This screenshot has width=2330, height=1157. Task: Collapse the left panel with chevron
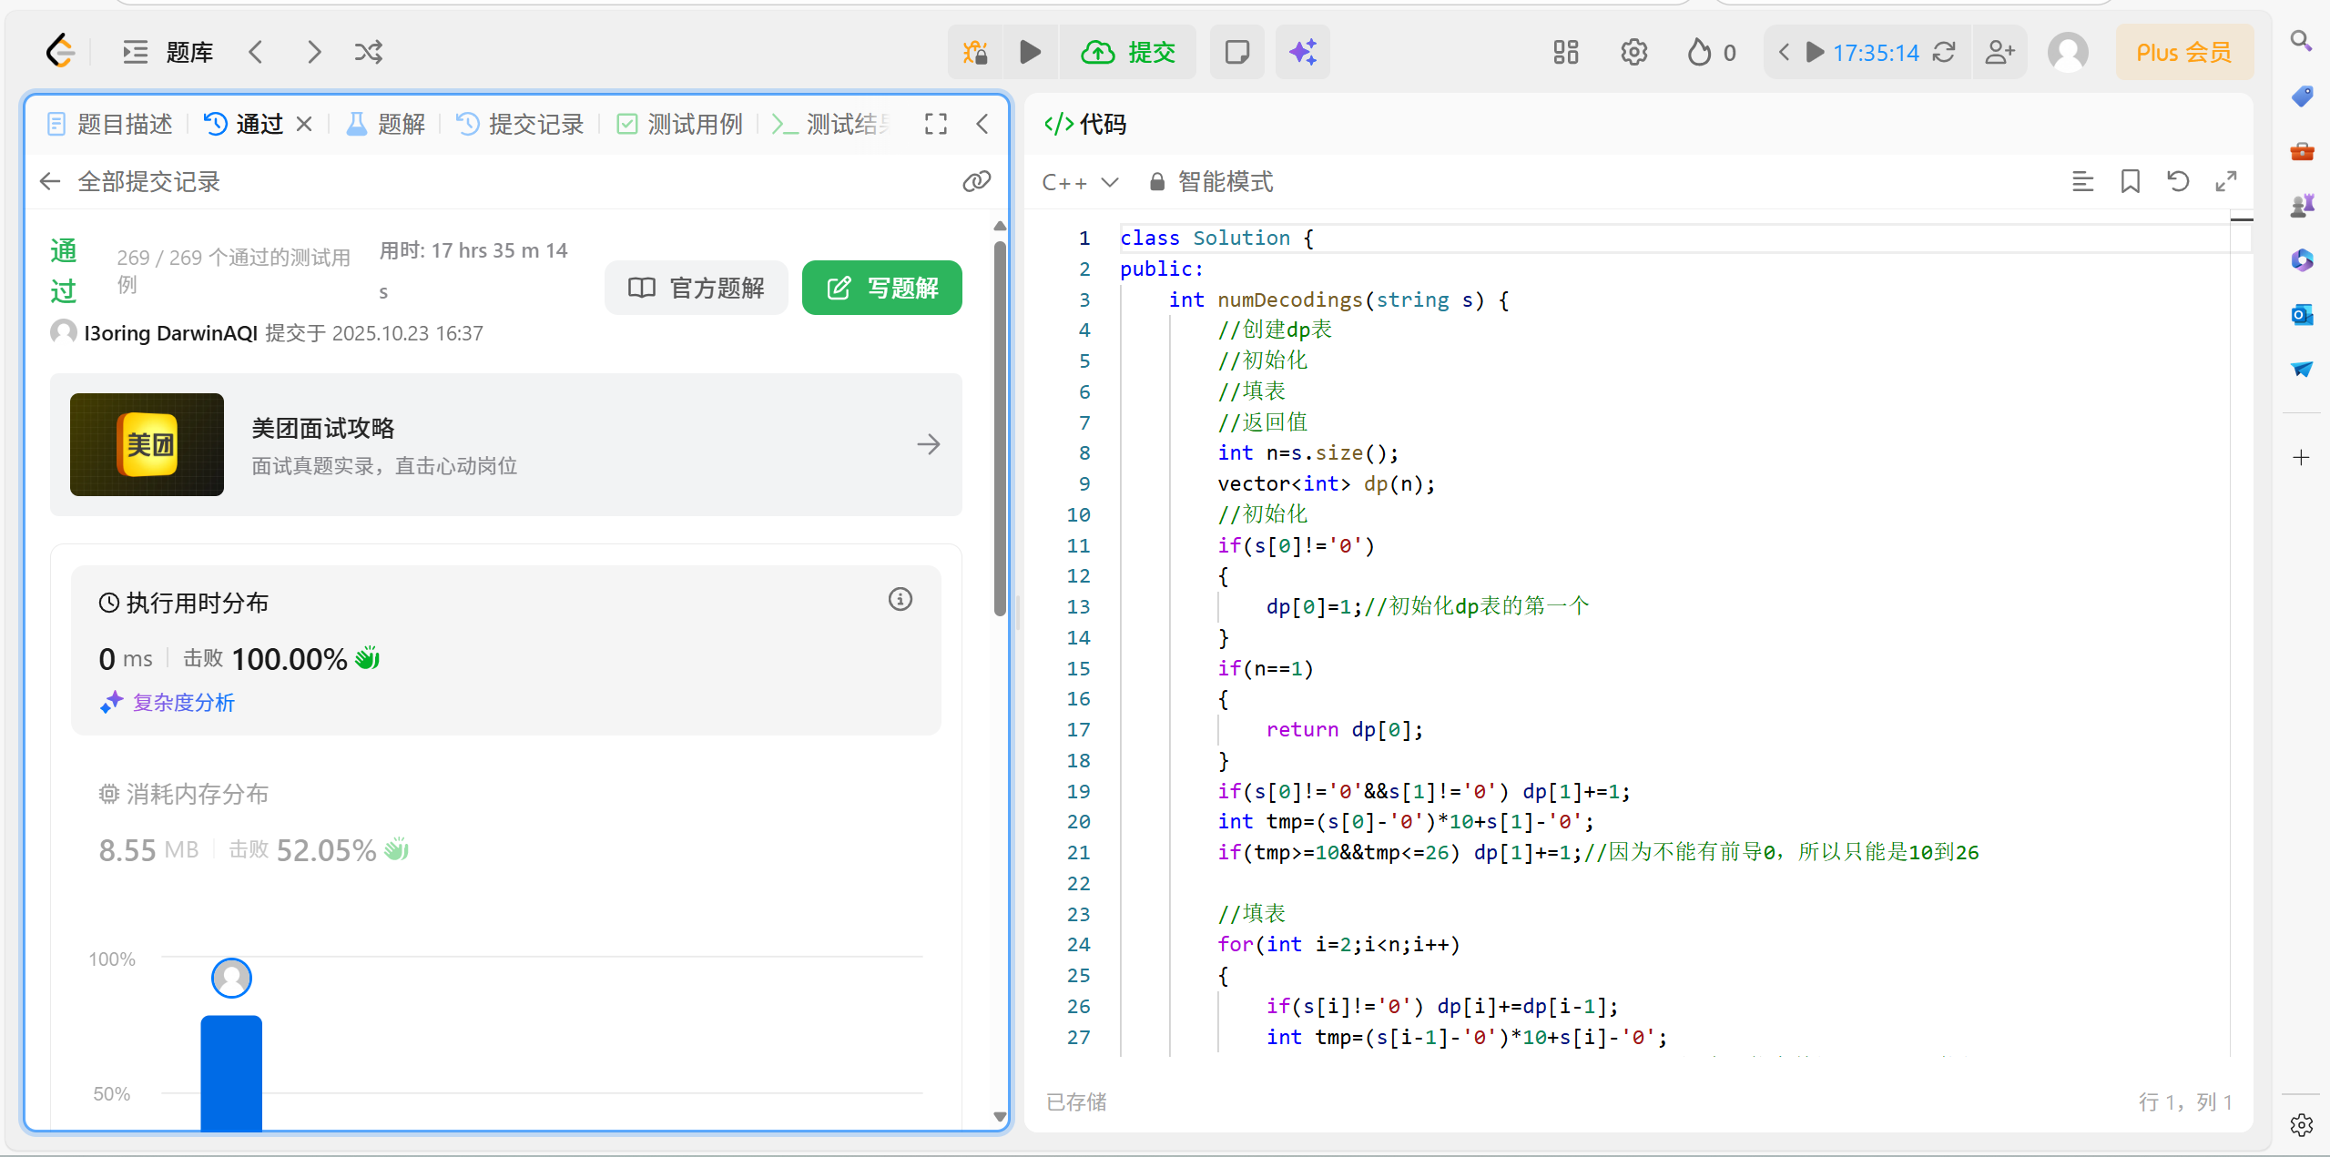point(982,125)
